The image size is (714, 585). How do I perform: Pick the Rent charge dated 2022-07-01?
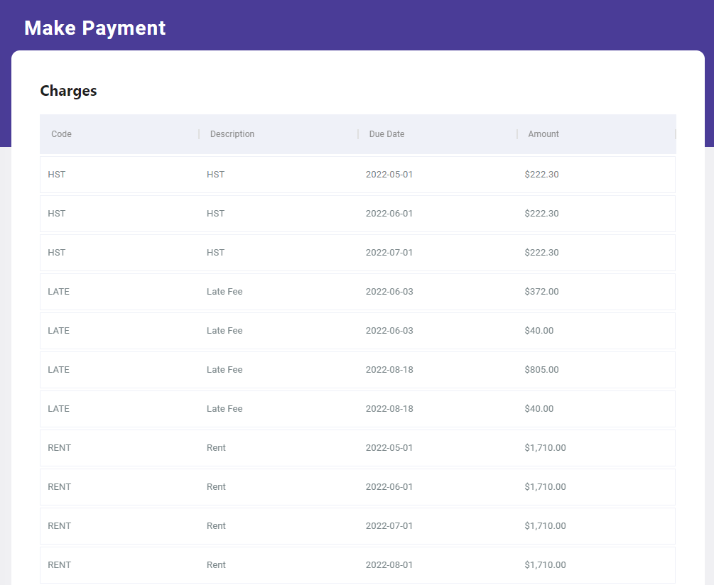pyautogui.click(x=357, y=526)
